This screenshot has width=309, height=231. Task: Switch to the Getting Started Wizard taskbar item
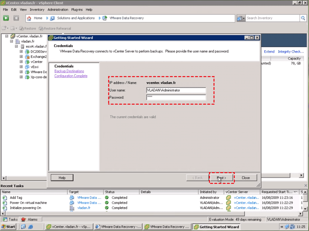click(217, 227)
